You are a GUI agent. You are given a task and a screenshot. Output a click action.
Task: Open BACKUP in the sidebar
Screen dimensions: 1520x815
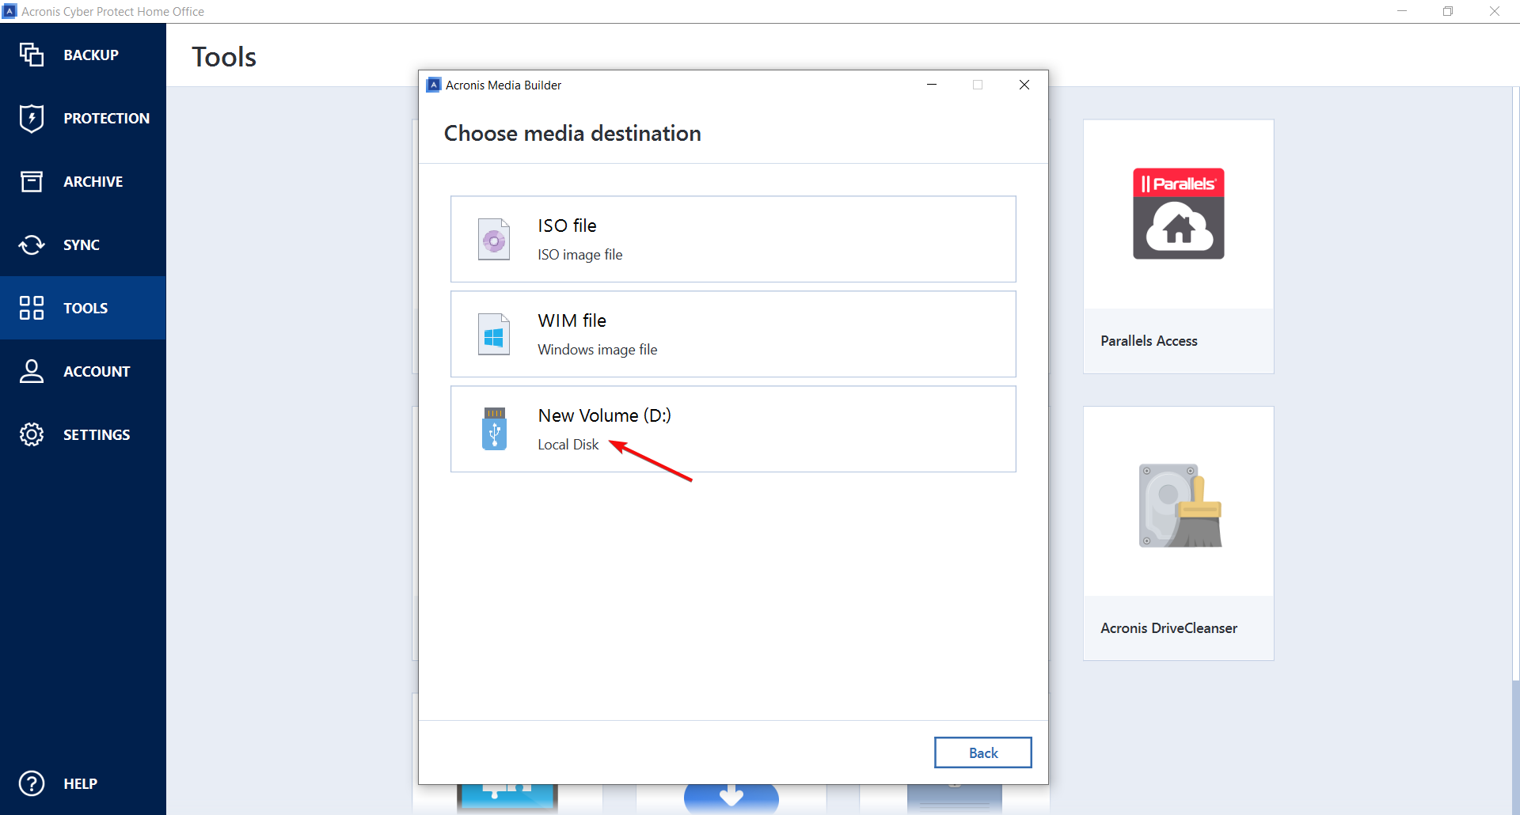tap(83, 55)
